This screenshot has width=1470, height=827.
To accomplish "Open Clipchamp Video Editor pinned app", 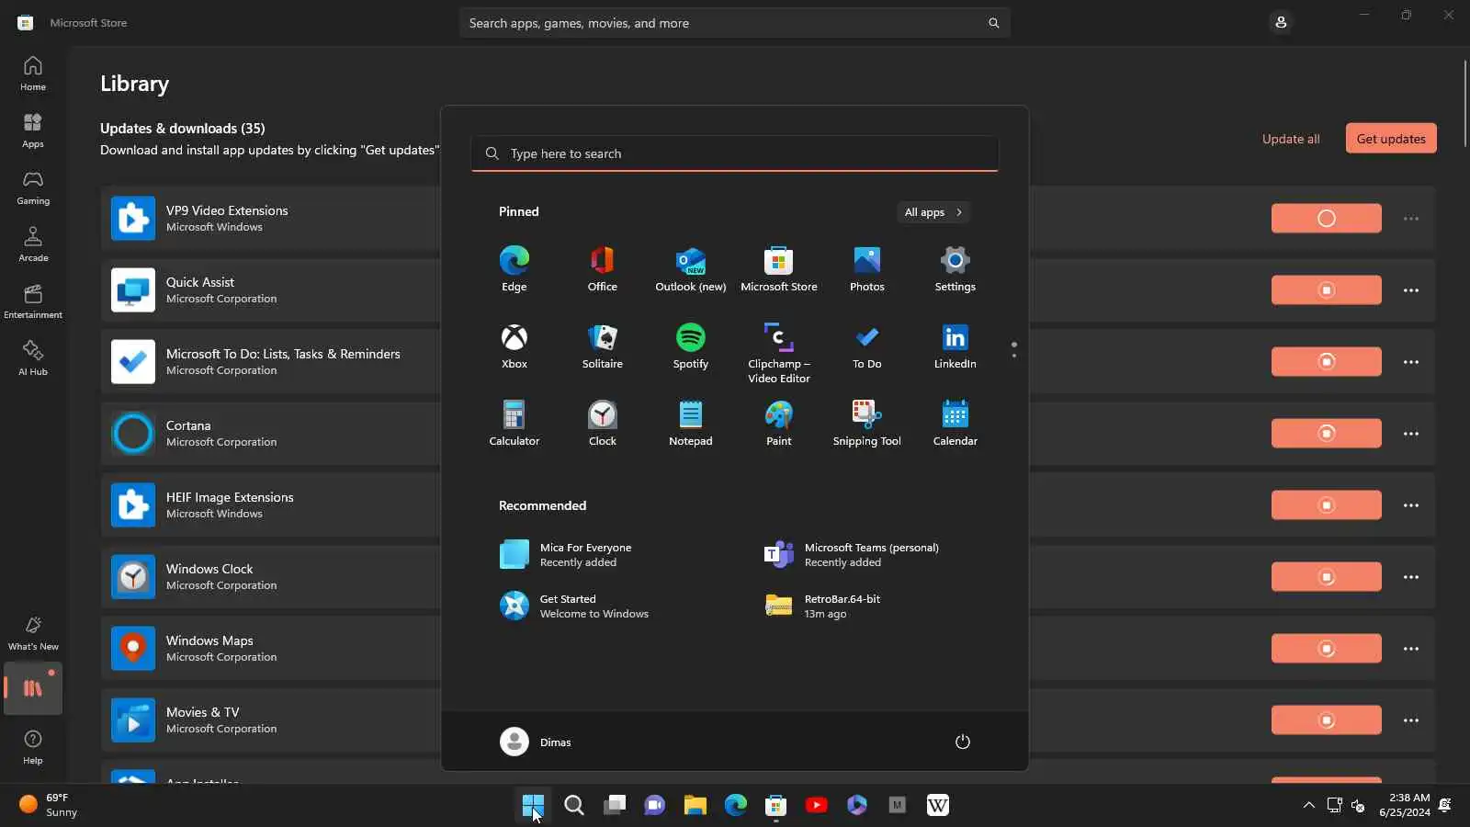I will 779,353.
